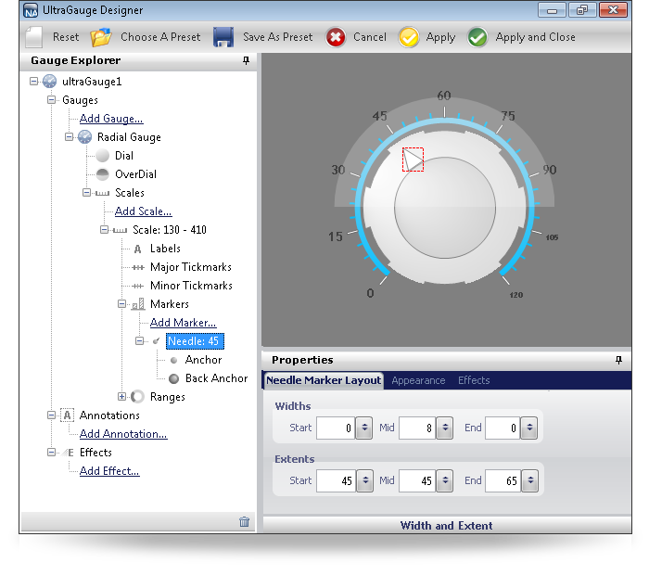Collapse the Annotations node
649x588 pixels.
(51, 415)
